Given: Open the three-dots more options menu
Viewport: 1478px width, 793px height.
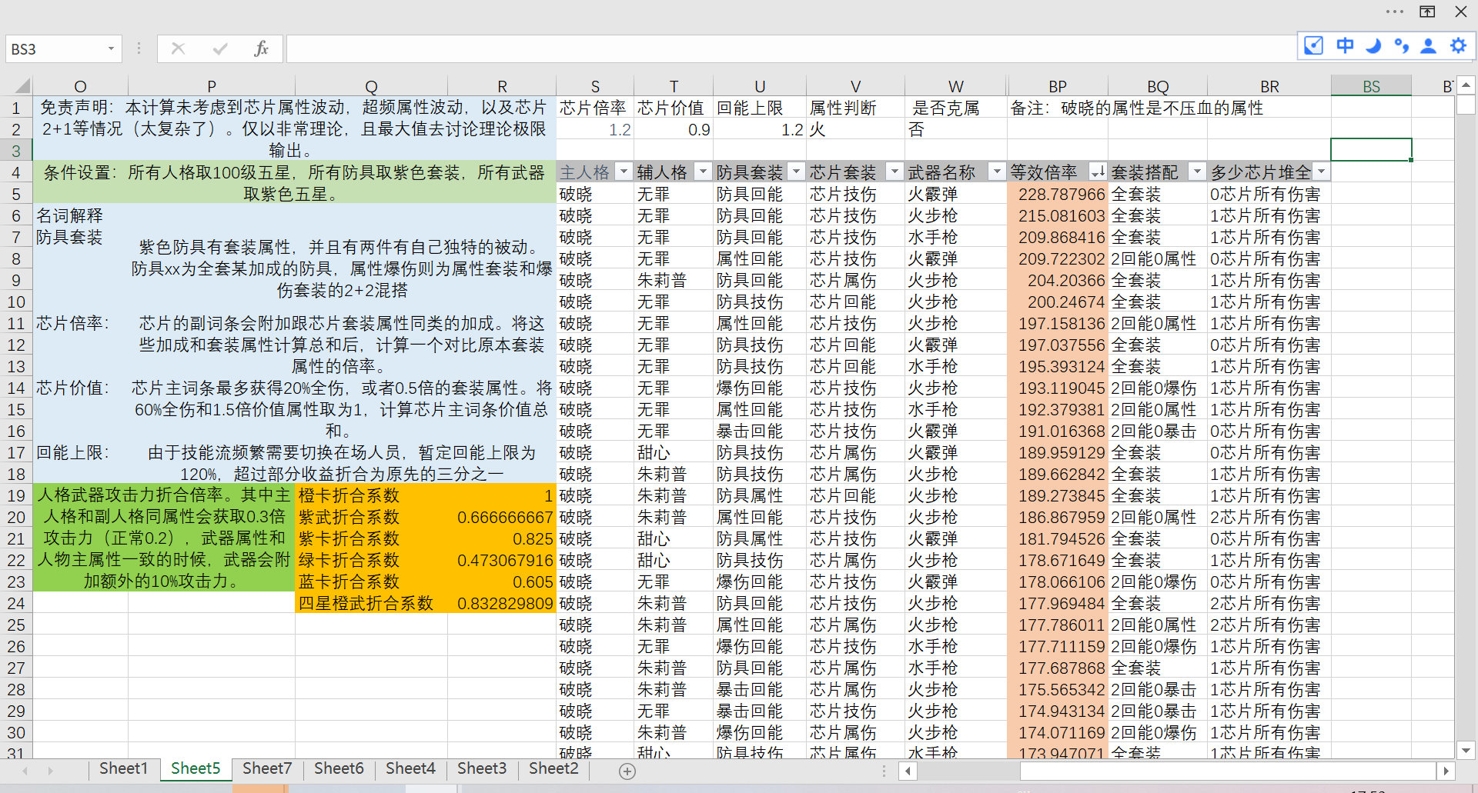Looking at the screenshot, I should point(1395,12).
